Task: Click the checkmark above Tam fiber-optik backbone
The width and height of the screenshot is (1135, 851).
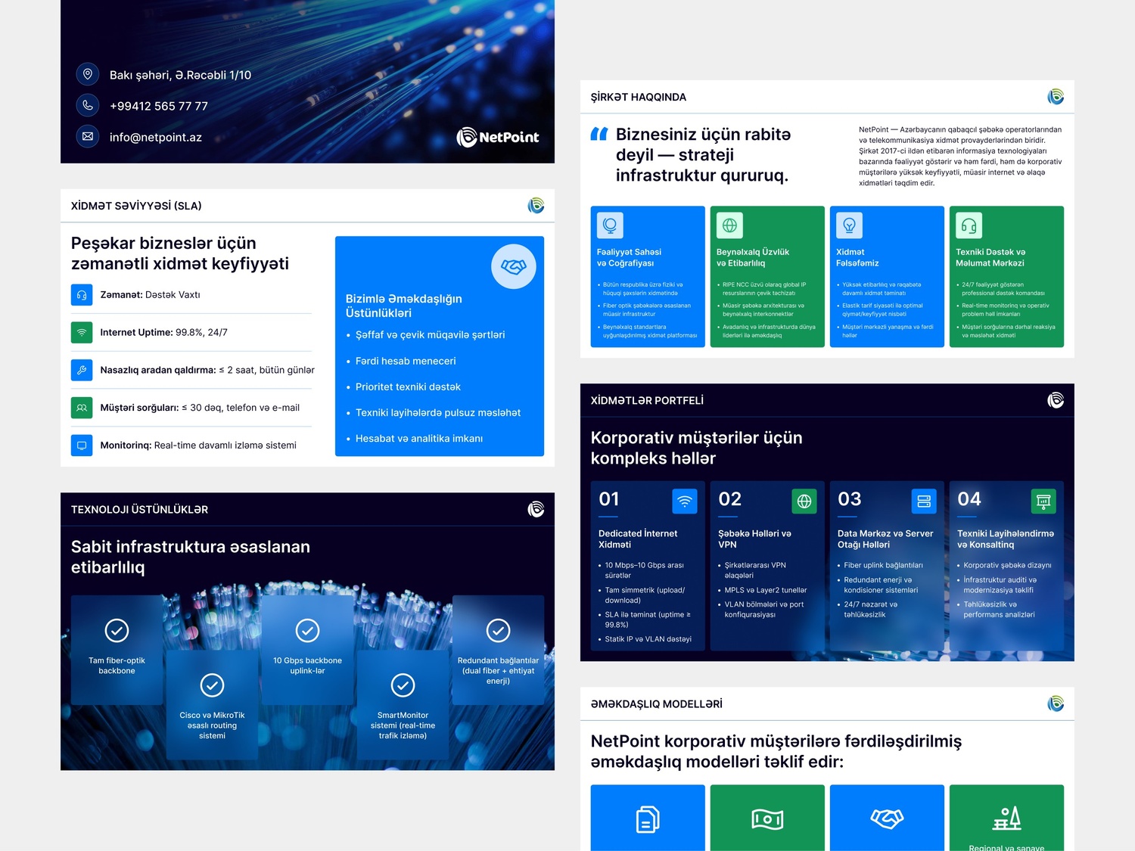Action: click(117, 630)
